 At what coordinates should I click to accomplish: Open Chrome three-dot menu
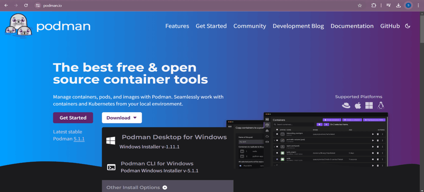pos(418,5)
